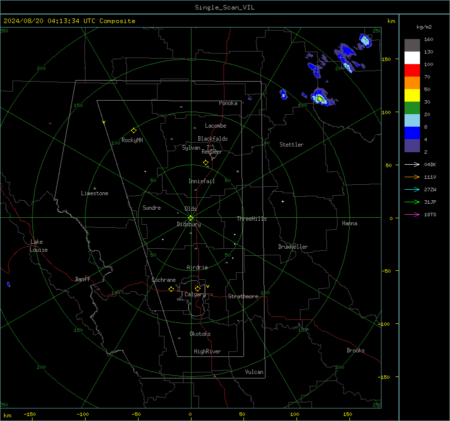Viewport: 450px width, 421px height.
Task: Click the Hanna town label
Action: tap(349, 223)
